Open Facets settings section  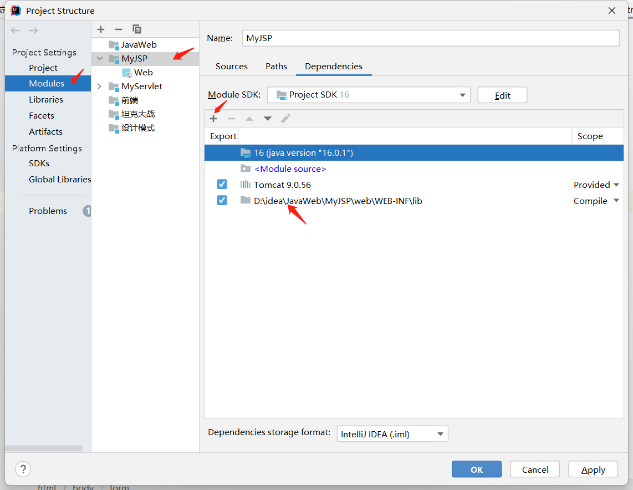tap(42, 115)
